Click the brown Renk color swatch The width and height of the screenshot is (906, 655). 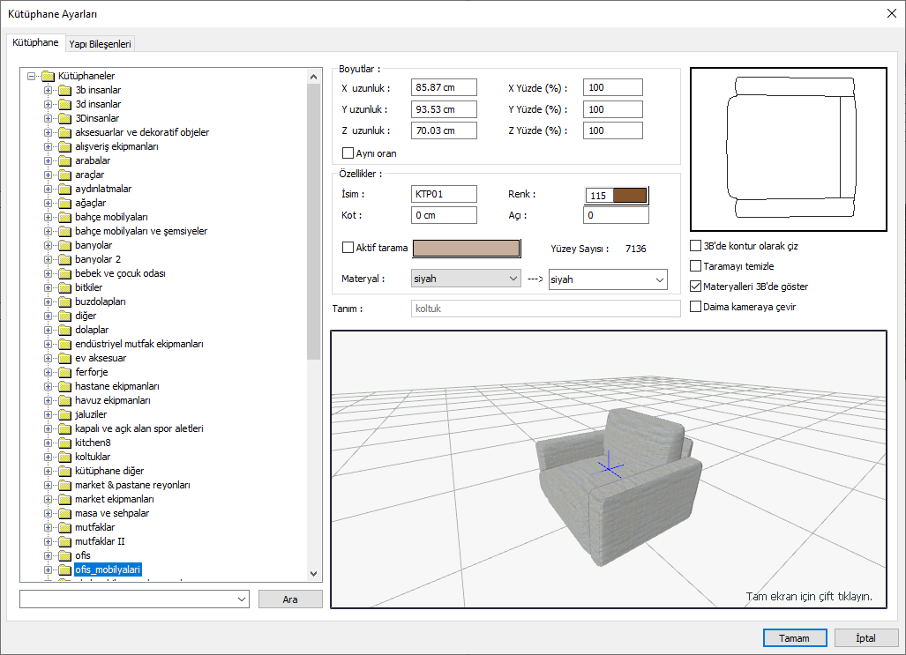point(630,196)
